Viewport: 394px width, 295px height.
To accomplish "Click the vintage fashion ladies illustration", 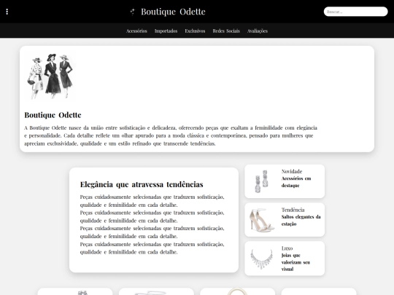I will tap(50, 76).
